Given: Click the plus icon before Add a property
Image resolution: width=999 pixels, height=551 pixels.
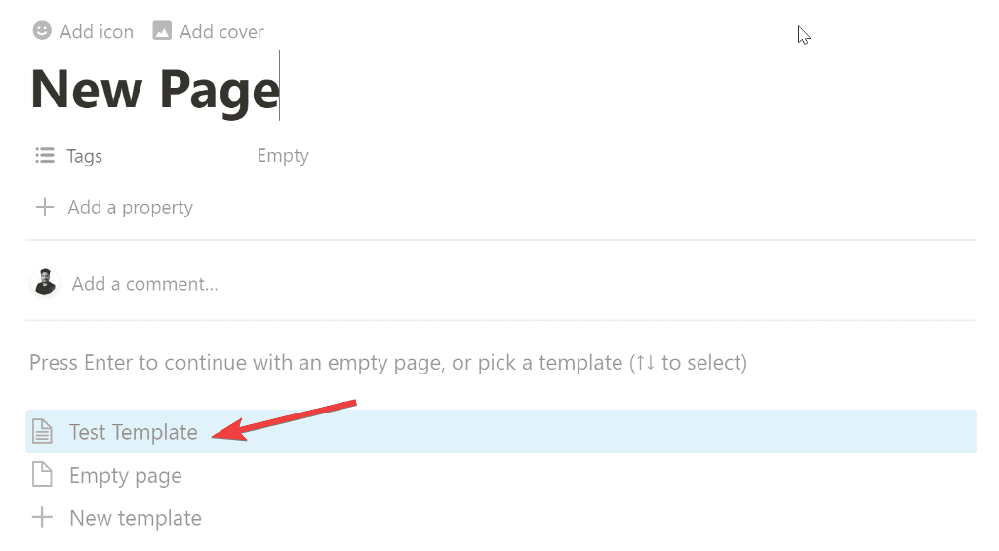Looking at the screenshot, I should coord(44,207).
